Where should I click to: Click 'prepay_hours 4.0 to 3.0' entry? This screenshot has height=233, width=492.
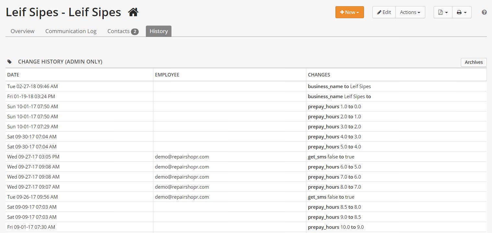click(x=334, y=137)
